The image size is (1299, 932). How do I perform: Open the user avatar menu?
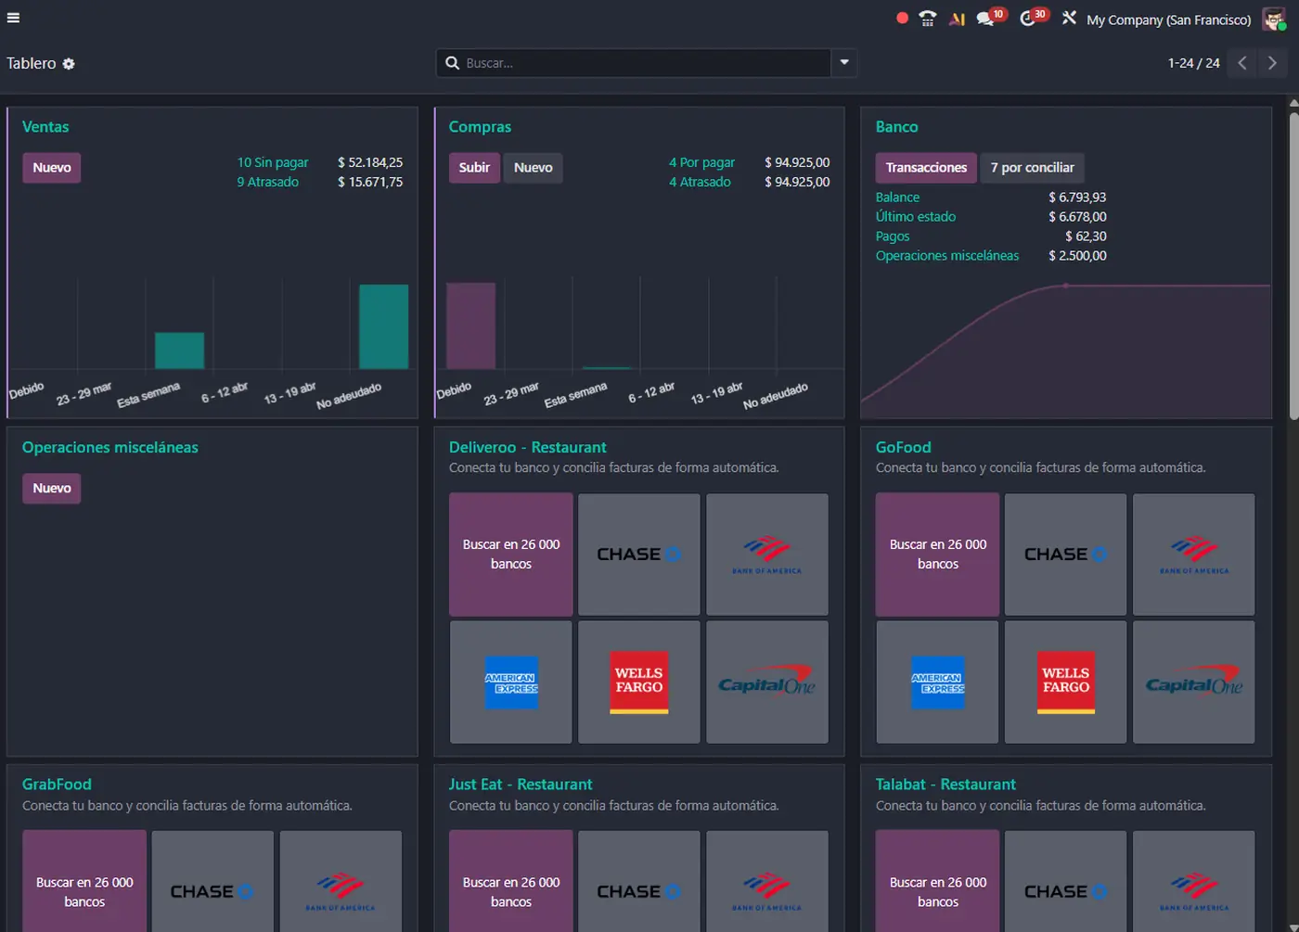point(1273,19)
